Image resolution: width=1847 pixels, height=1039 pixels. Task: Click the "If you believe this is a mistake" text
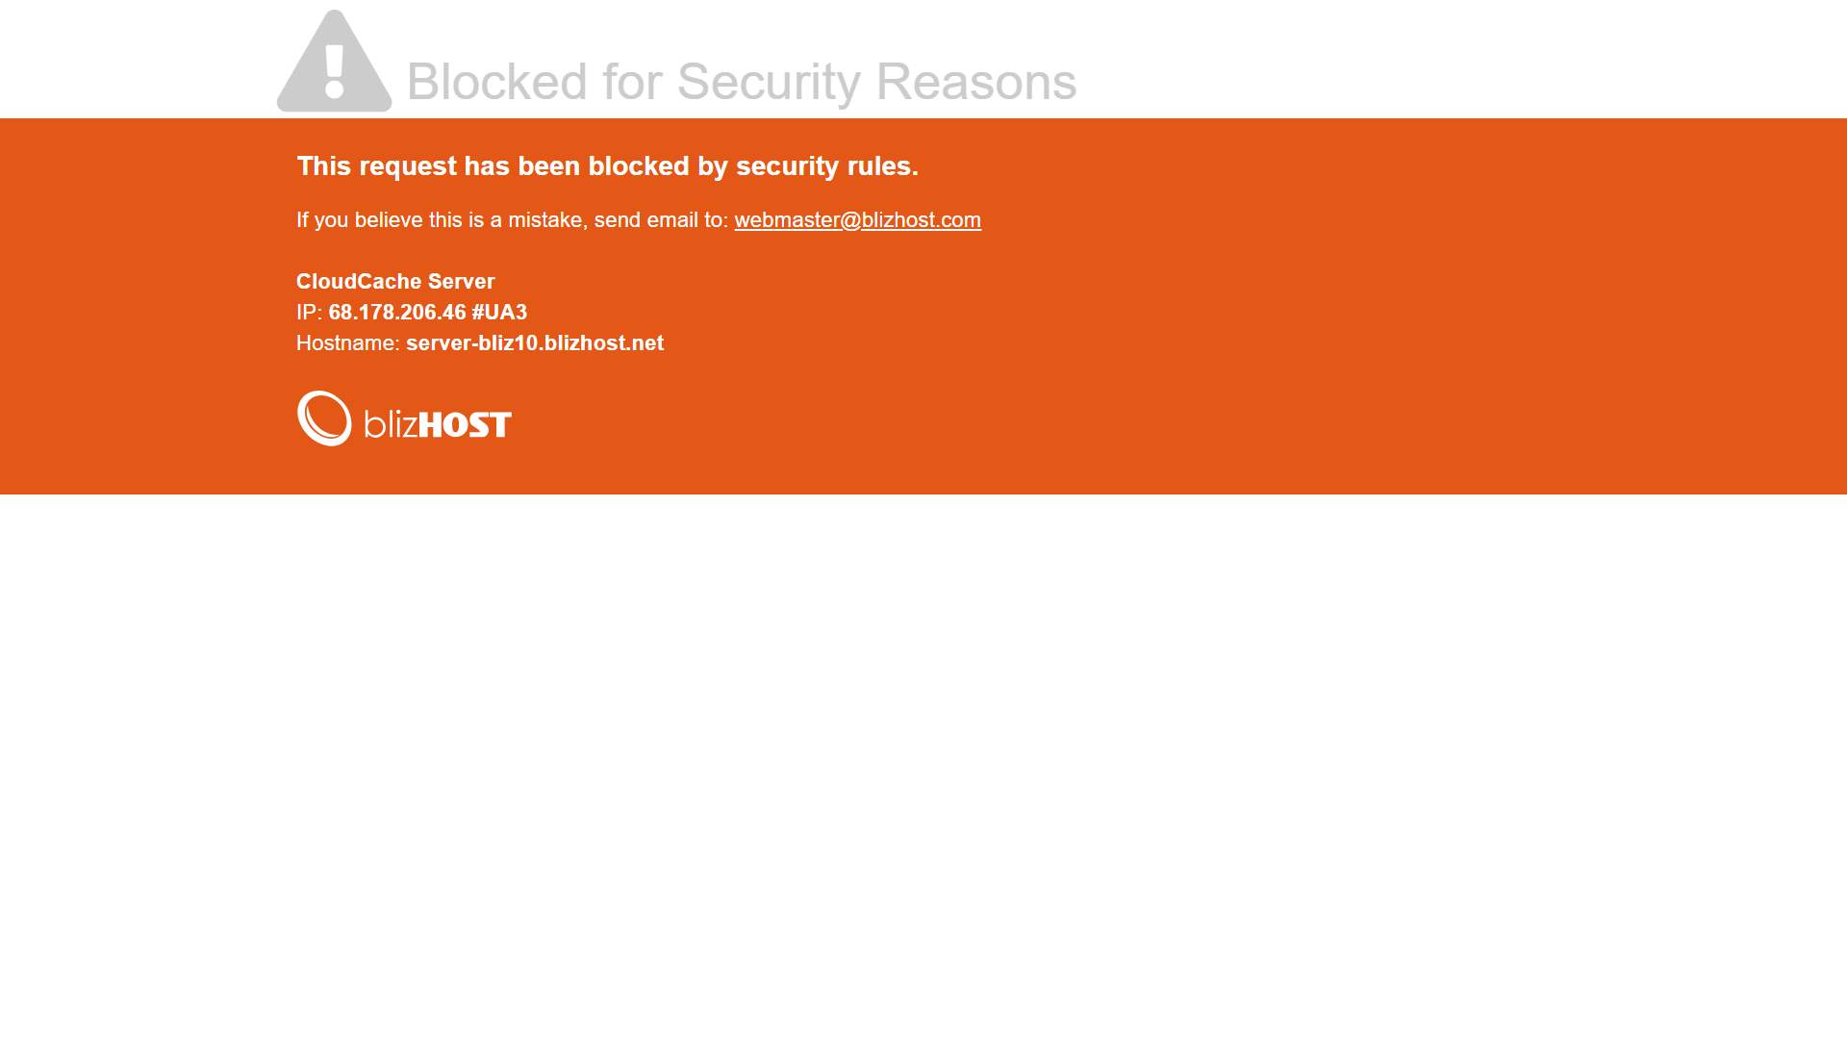(440, 220)
